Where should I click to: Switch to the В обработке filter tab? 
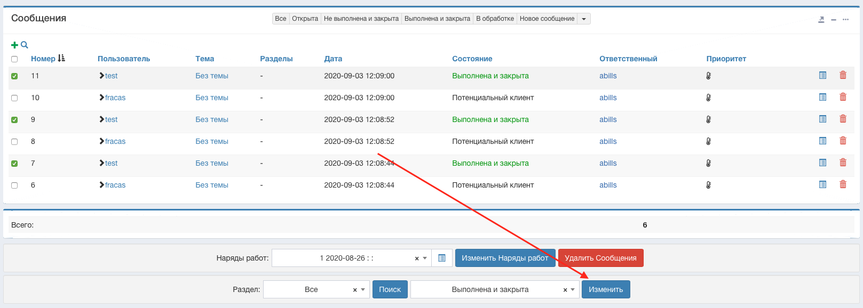(x=495, y=19)
